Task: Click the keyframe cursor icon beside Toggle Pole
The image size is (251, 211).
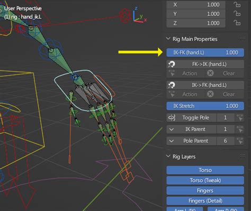Action: point(240,117)
